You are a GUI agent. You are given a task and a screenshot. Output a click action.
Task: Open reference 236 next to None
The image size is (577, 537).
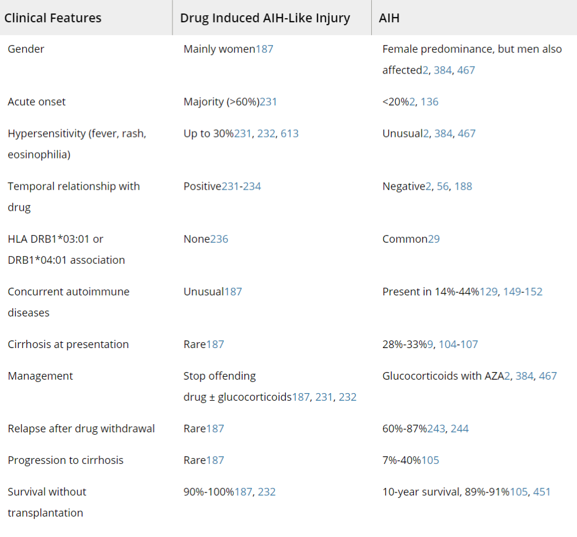[219, 239]
